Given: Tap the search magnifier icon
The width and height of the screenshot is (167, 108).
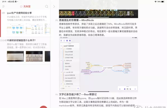Looking at the screenshot, I should (x=46, y=6).
